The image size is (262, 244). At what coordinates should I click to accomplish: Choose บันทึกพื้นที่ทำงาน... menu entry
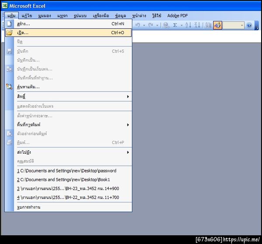[x=69, y=78]
